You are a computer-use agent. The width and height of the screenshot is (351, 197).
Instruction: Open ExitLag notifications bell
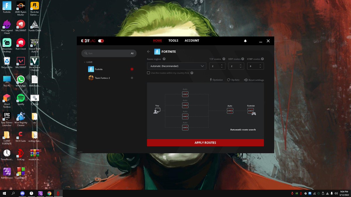point(245,41)
